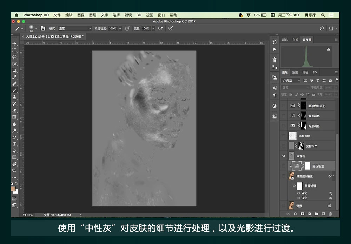Open the 滤镜 menu
The height and width of the screenshot is (244, 351).
coord(128,15)
